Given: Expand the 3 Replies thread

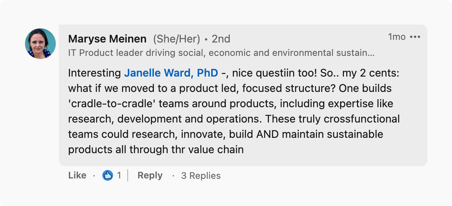Looking at the screenshot, I should pyautogui.click(x=201, y=176).
